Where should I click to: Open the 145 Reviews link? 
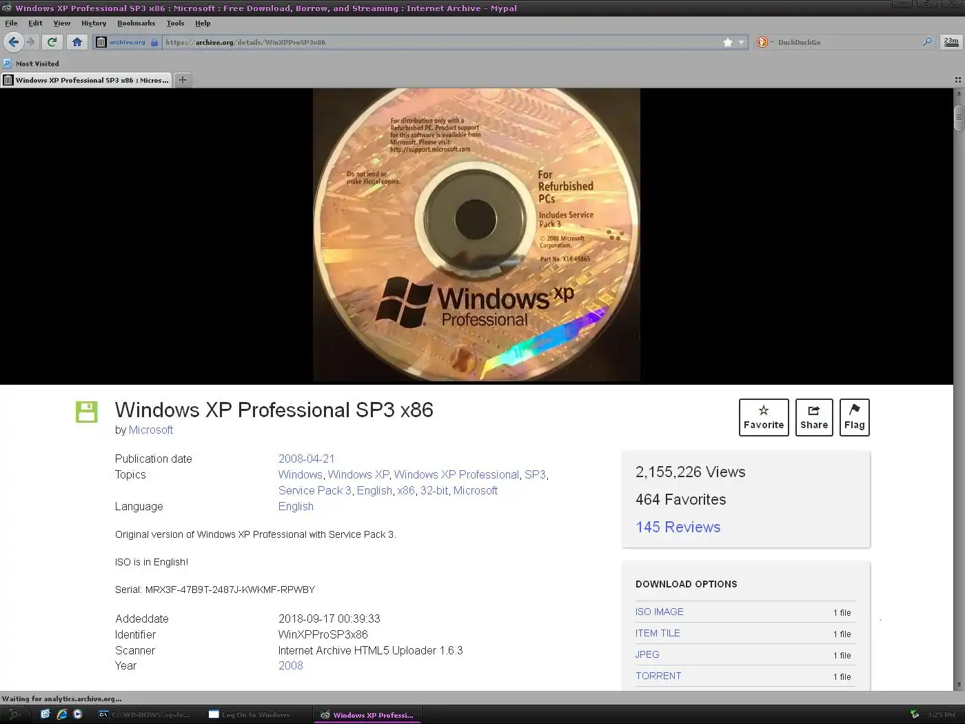[x=678, y=527]
